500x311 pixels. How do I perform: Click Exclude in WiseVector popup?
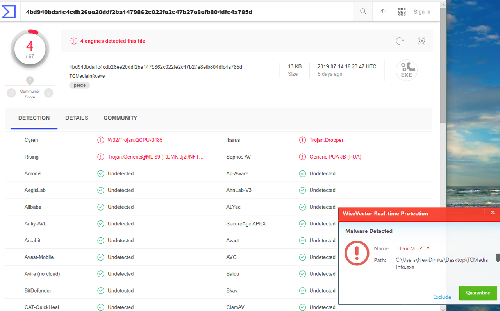[442, 297]
